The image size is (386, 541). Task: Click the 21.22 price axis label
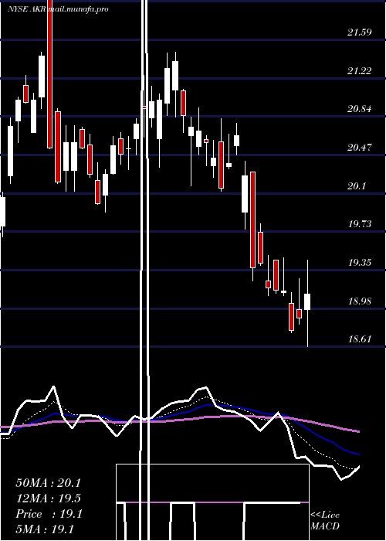pyautogui.click(x=360, y=71)
